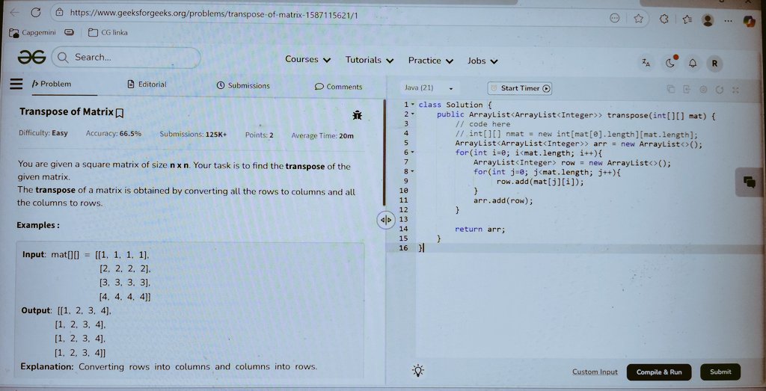The width and height of the screenshot is (766, 391).
Task: Open the Custom Input link
Action: [595, 372]
